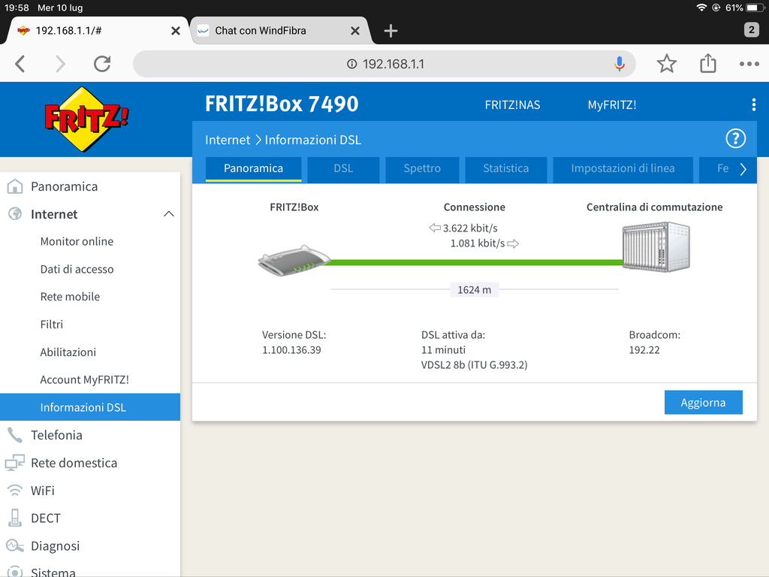Click the 1.081 kbit/s upstream value
769x577 pixels.
477,243
